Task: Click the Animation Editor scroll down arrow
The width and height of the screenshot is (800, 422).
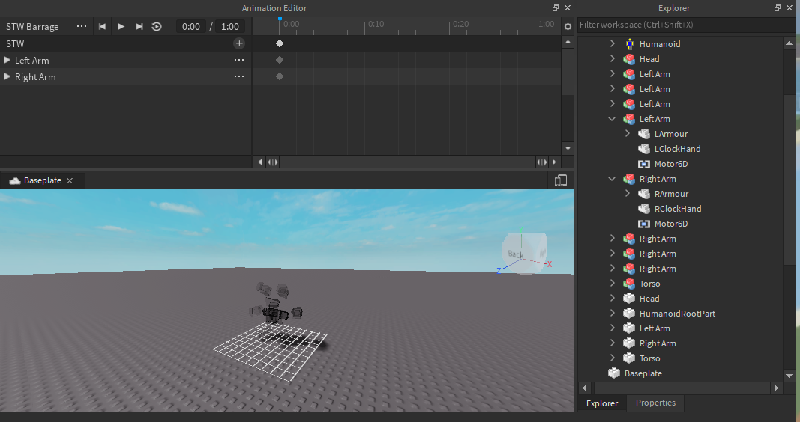Action: tap(568, 148)
